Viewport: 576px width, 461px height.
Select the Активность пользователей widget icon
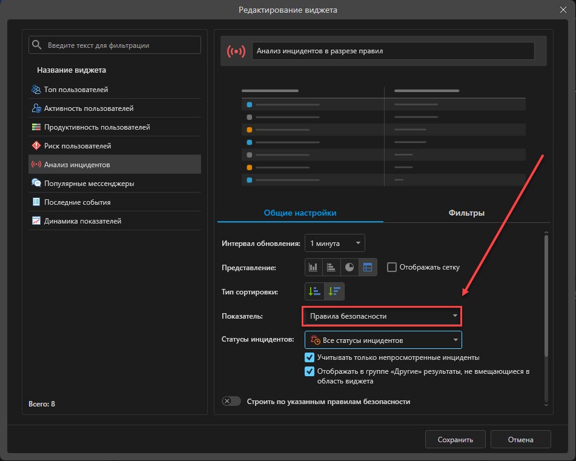(36, 108)
